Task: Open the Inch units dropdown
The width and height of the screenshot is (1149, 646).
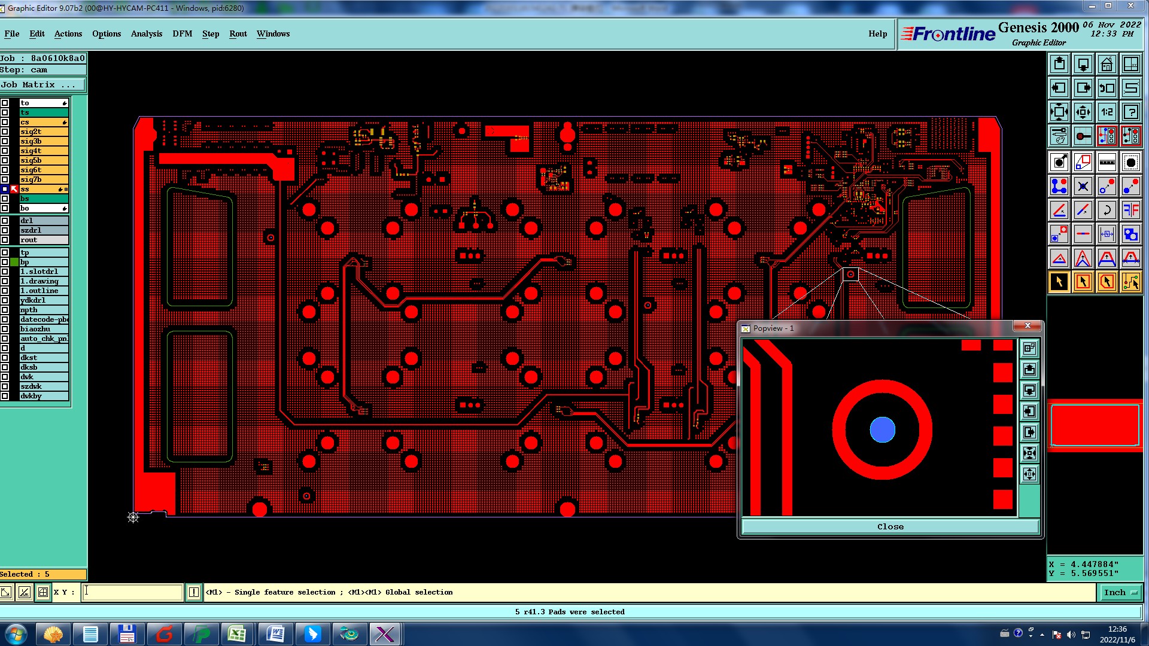Action: (1120, 592)
